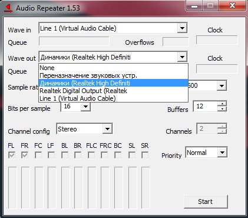Viewport: 248px width, 218px height.
Task: Click the Wave in Clock value box
Action: [217, 40]
